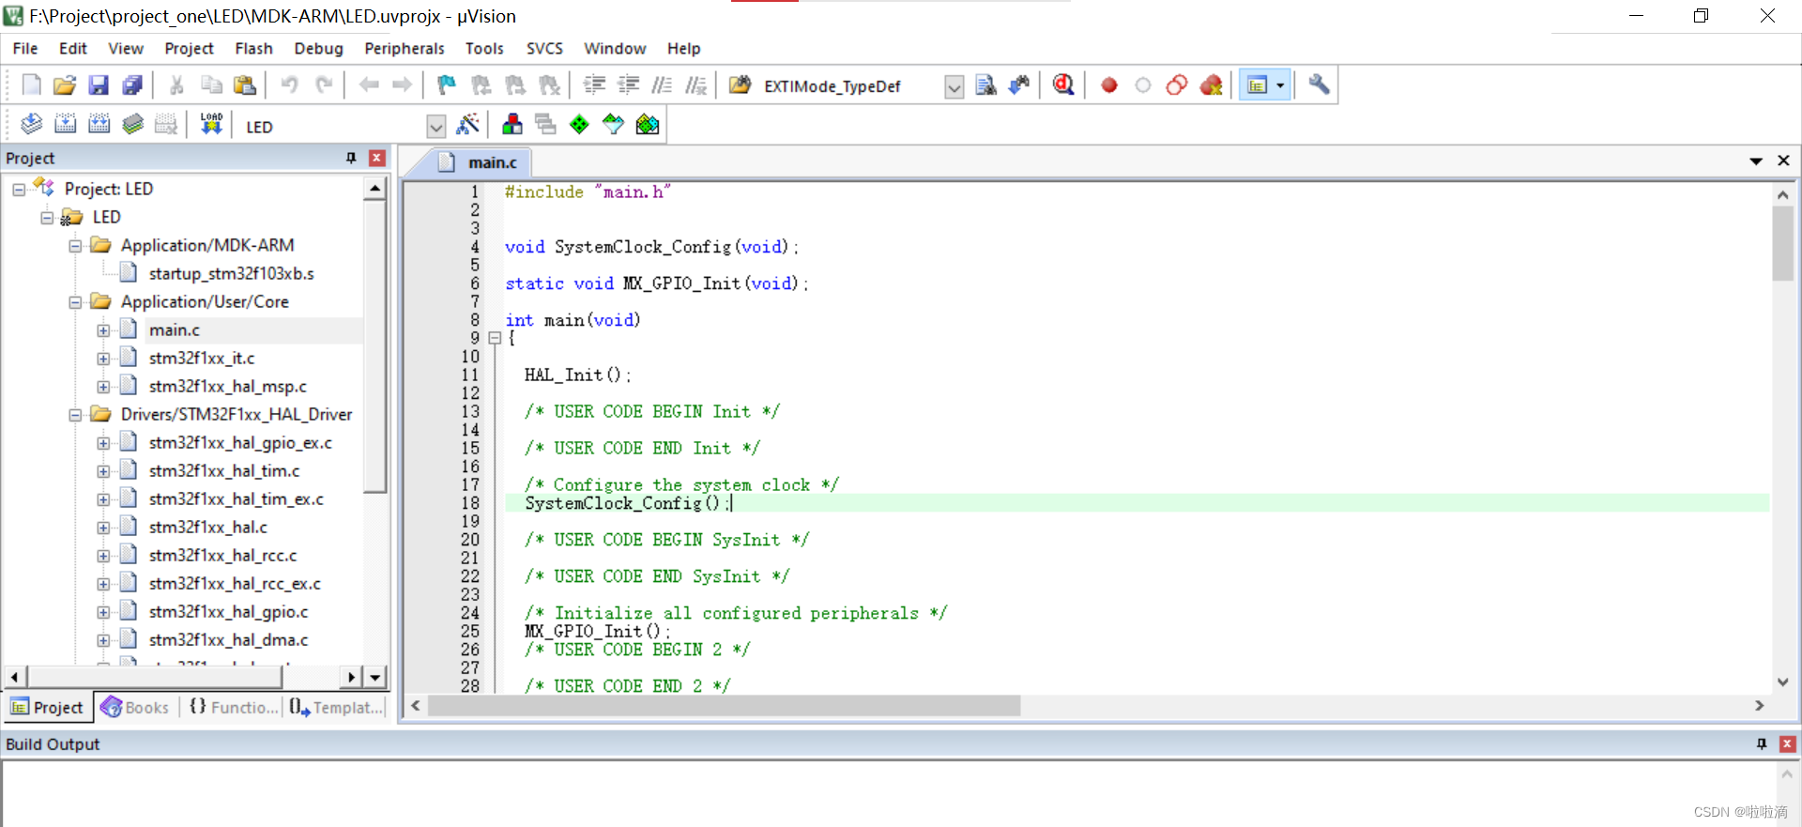Toggle the Project window layout button

(1257, 85)
